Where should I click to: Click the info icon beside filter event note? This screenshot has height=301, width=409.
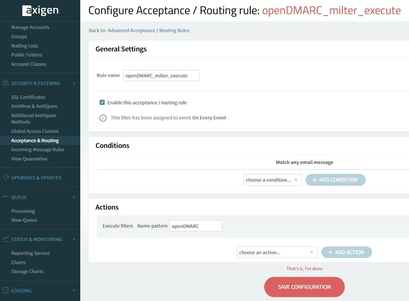103,118
